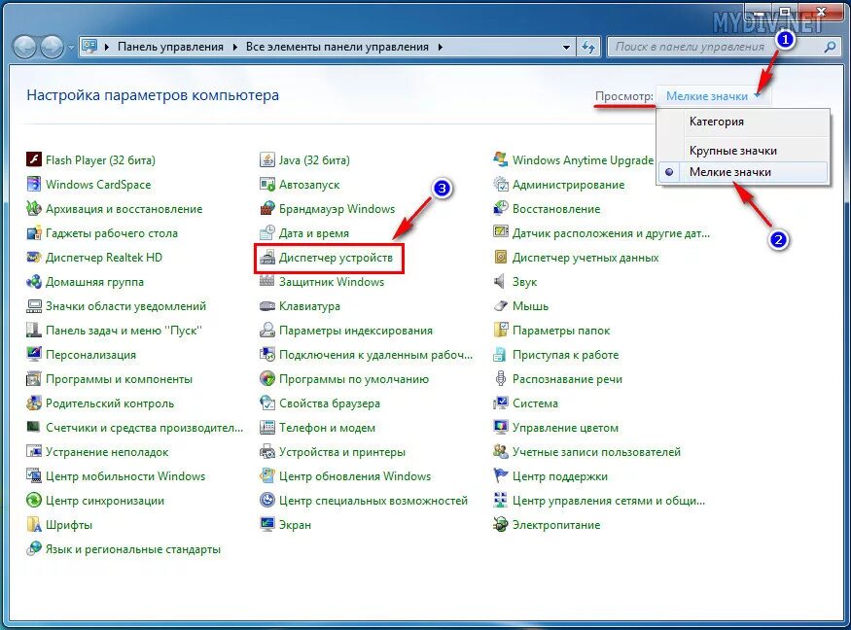
Task: Open Родительский контроль link
Action: coord(110,403)
